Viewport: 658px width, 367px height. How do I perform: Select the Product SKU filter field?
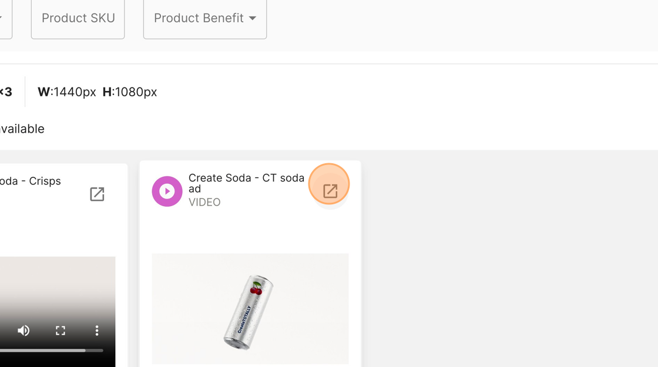pyautogui.click(x=78, y=18)
